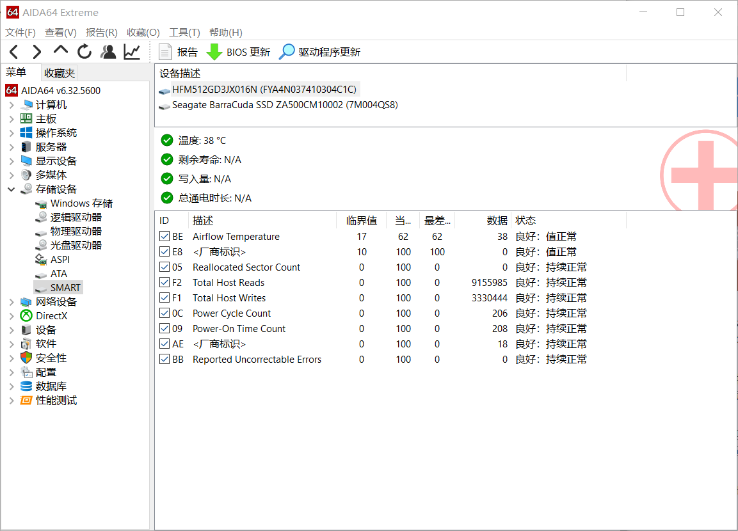Viewport: 738px width, 531px height.
Task: Expand the 服务器 tree node
Action: (12, 147)
